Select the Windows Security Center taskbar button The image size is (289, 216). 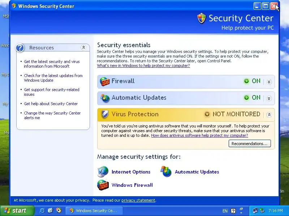94,211
